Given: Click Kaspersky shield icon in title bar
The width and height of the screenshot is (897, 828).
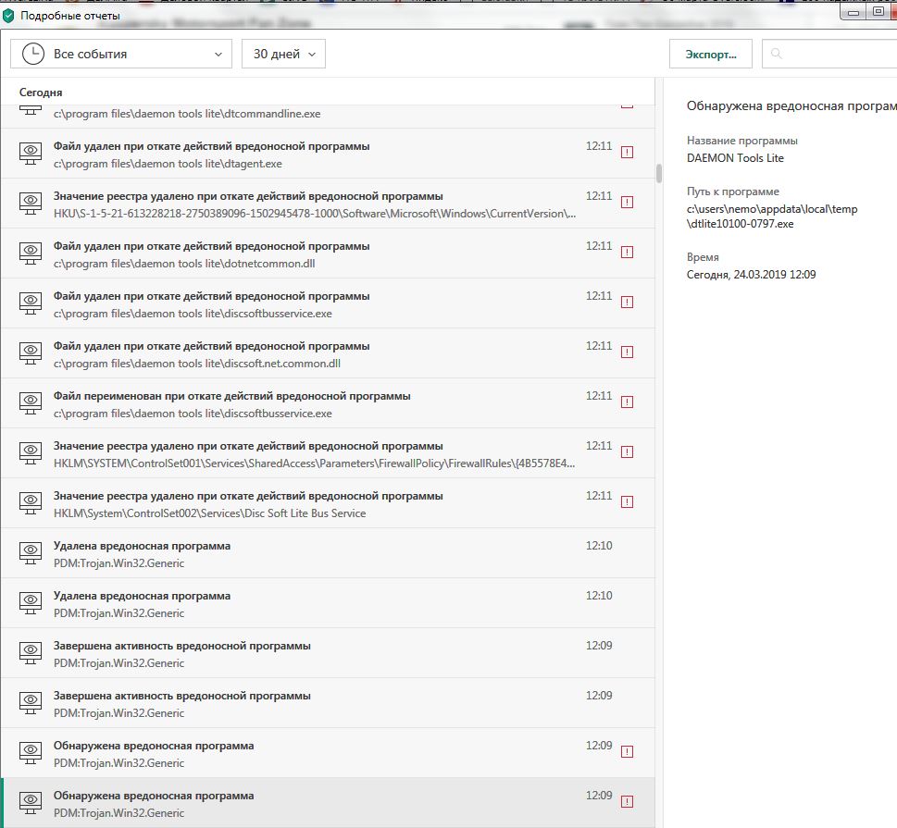Looking at the screenshot, I should tap(8, 16).
